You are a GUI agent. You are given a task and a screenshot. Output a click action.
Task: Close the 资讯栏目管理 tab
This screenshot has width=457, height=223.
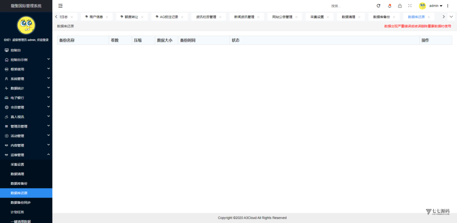point(220,17)
